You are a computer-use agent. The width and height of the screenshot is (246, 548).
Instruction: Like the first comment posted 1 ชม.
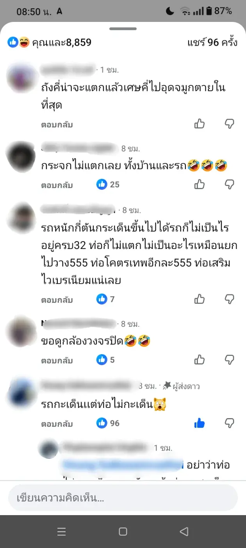pyautogui.click(x=200, y=124)
